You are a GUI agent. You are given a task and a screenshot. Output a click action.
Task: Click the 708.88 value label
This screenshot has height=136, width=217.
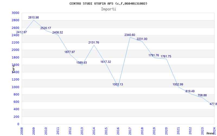click(x=202, y=95)
